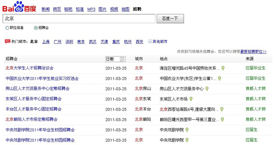Switch to the MP3 tab

pos(91,9)
